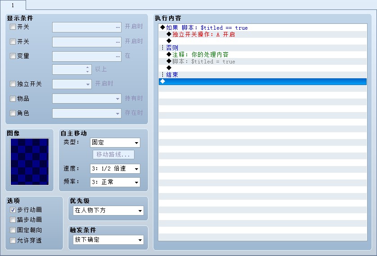
Task: Click the event graphic image box
Action: (x=30, y=162)
